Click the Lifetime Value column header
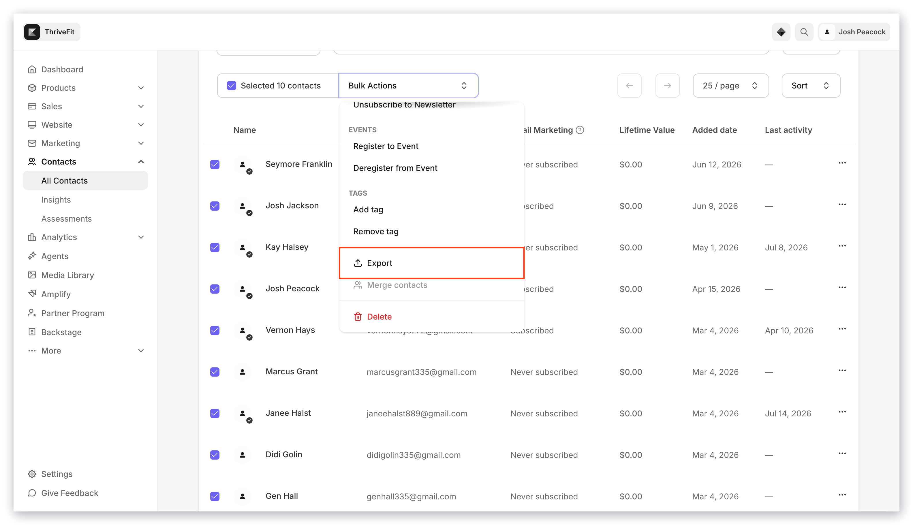The height and width of the screenshot is (525, 913). click(647, 130)
